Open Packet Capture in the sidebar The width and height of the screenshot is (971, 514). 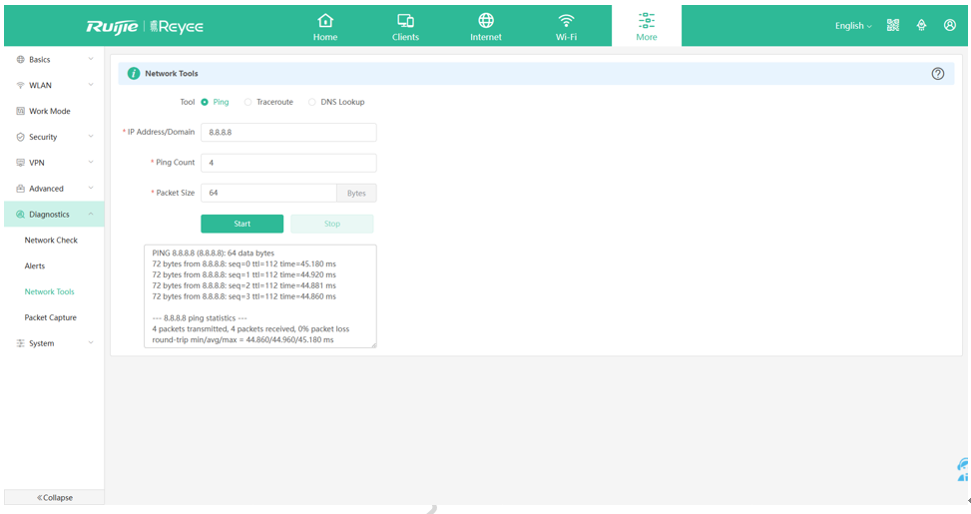[51, 317]
